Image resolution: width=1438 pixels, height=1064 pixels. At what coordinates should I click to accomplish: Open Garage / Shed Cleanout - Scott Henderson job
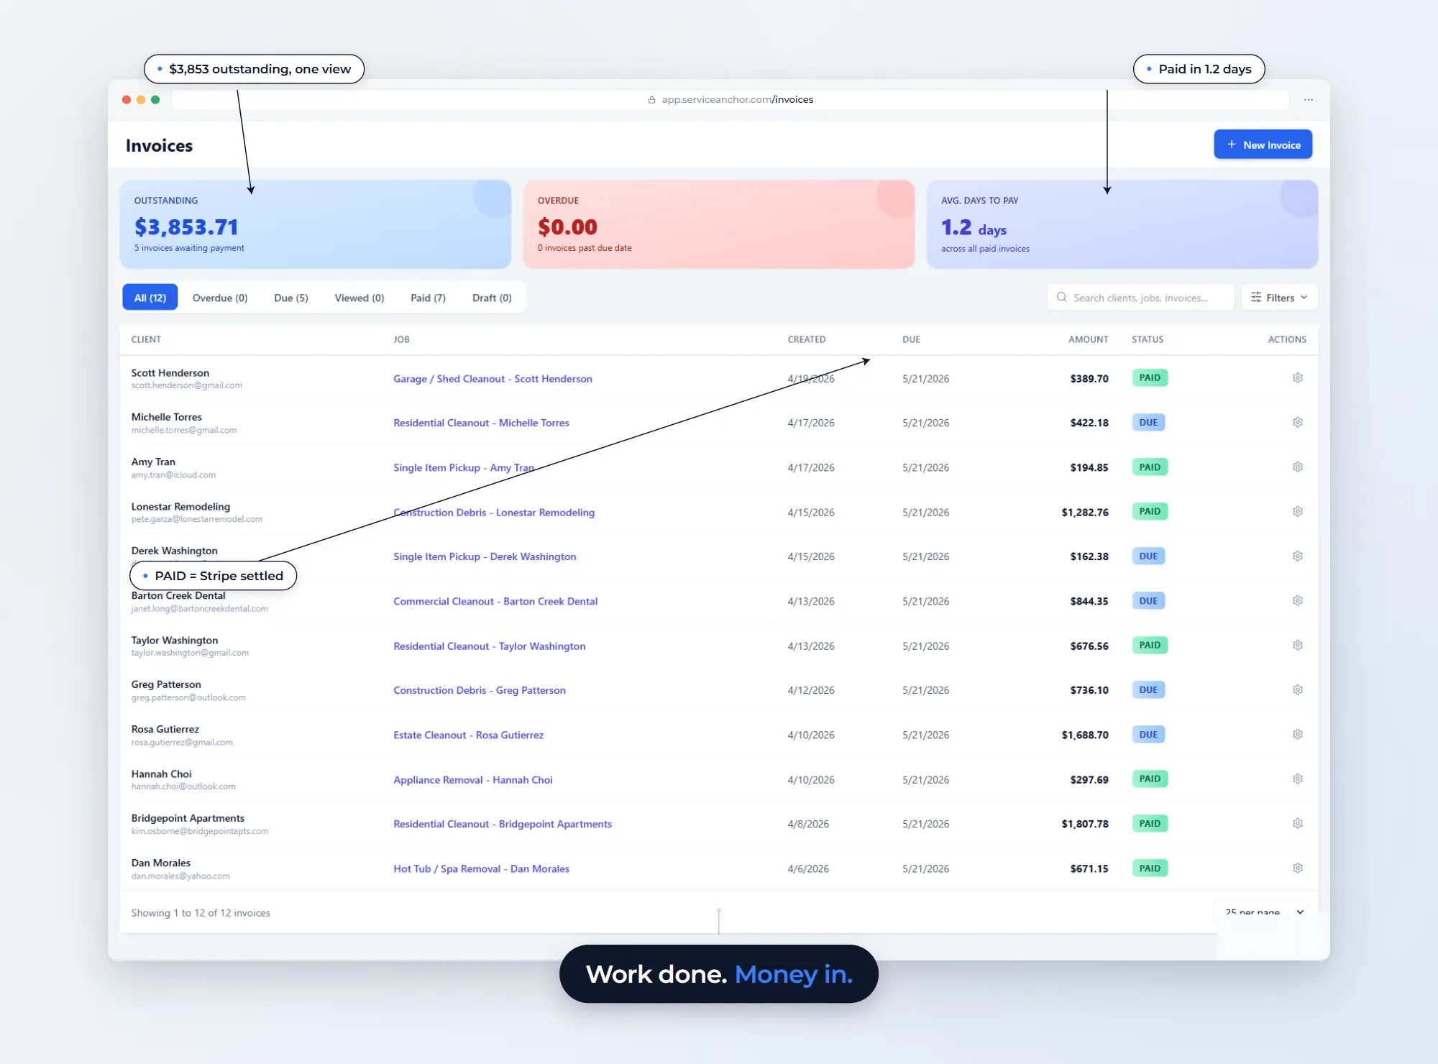493,379
